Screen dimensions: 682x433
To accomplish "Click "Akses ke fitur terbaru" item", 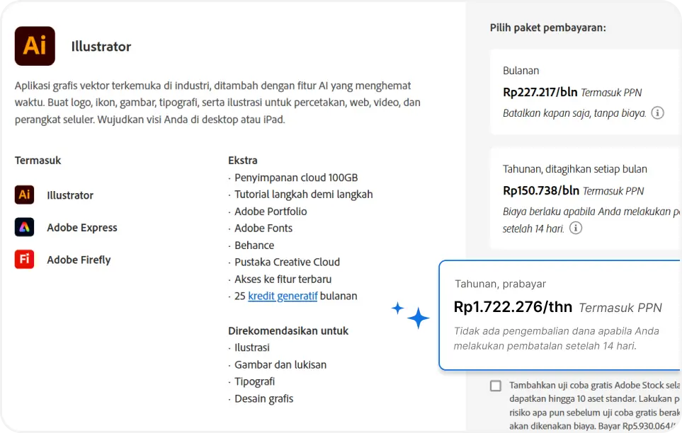I will [283, 279].
